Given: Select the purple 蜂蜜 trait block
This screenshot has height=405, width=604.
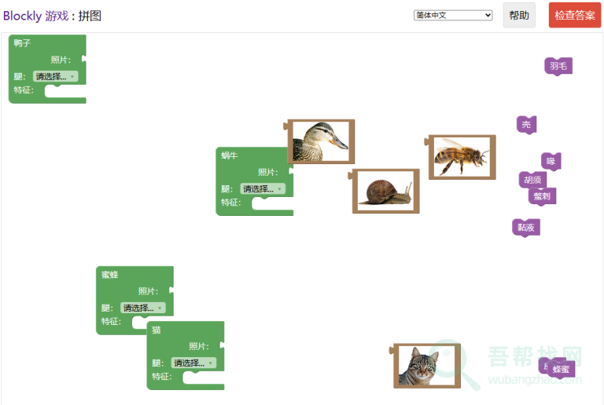Looking at the screenshot, I should (562, 369).
